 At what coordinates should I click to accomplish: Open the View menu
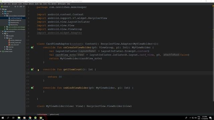point(9,4)
